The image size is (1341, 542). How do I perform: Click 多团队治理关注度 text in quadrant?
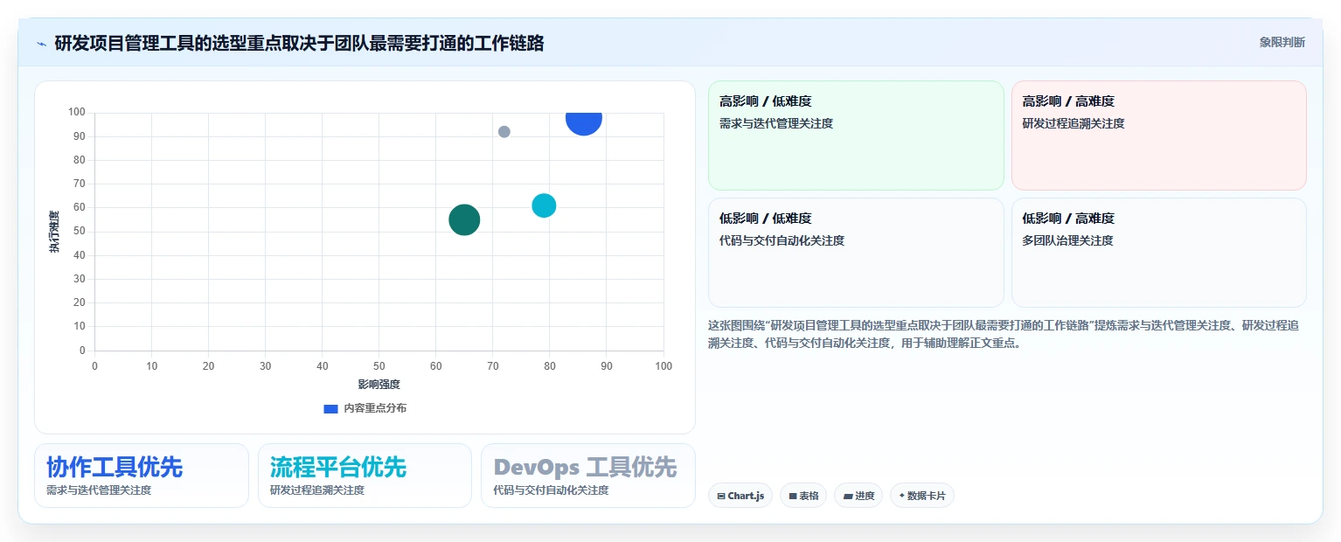pyautogui.click(x=1067, y=240)
